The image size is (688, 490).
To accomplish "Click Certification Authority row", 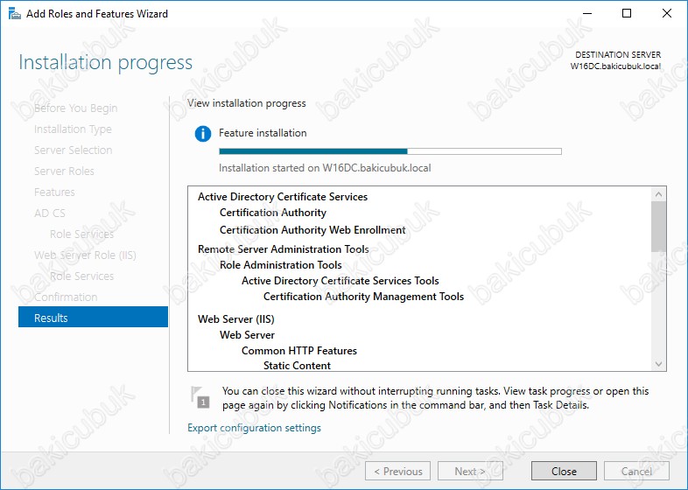I will click(x=273, y=213).
